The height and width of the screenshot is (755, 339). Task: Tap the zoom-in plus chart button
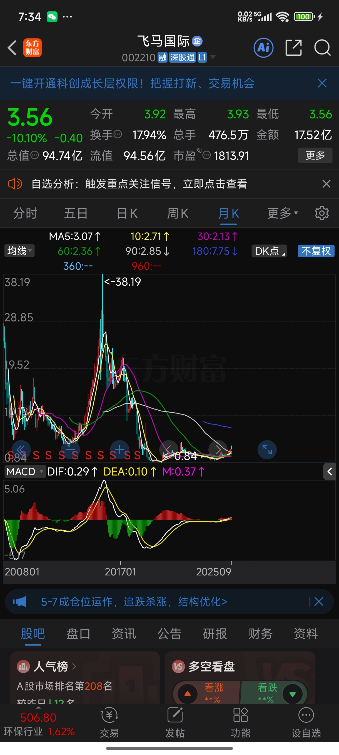pos(120,449)
